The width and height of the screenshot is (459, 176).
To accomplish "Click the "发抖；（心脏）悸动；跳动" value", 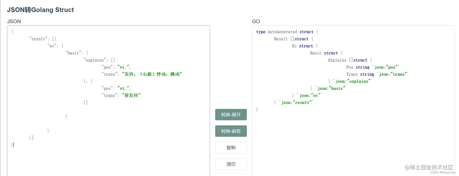I will (x=151, y=74).
